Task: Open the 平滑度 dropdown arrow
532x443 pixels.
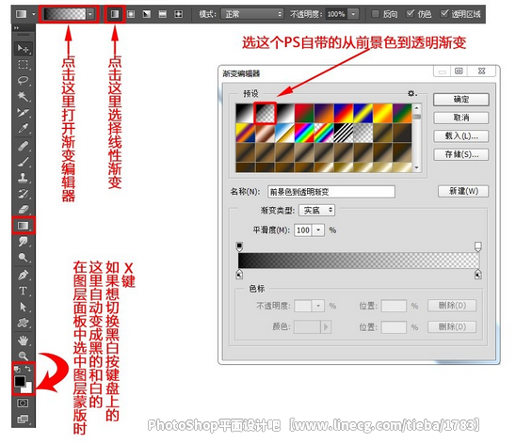Action: (x=318, y=230)
